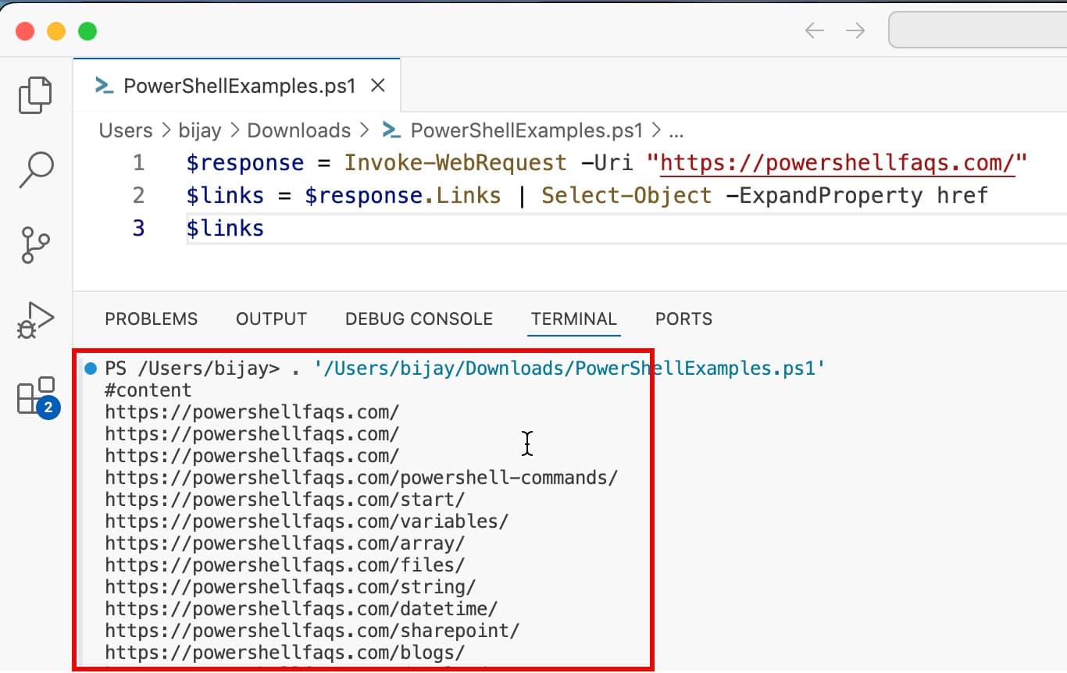This screenshot has width=1067, height=673.
Task: Open the Source Control view
Action: click(35, 244)
